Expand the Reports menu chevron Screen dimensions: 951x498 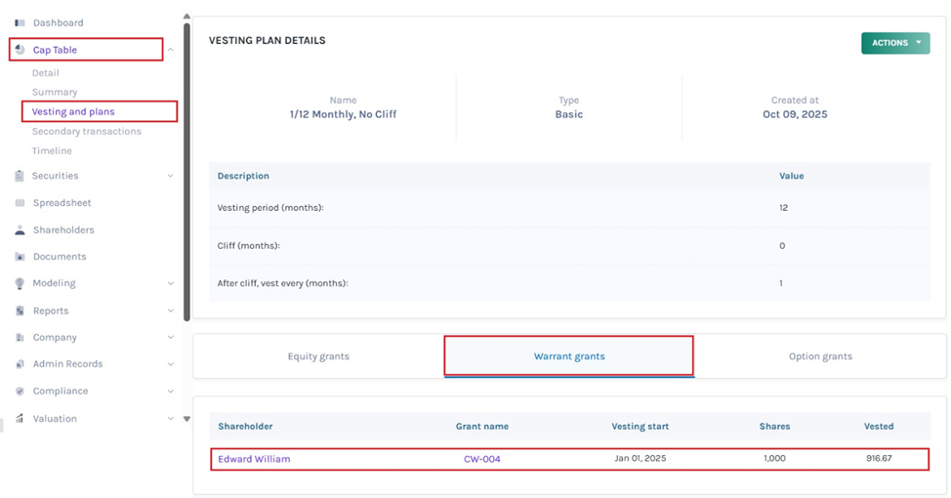(170, 311)
